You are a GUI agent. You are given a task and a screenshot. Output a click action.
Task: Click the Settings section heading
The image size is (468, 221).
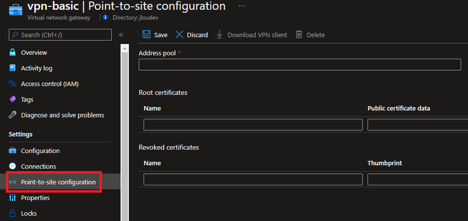(x=21, y=134)
